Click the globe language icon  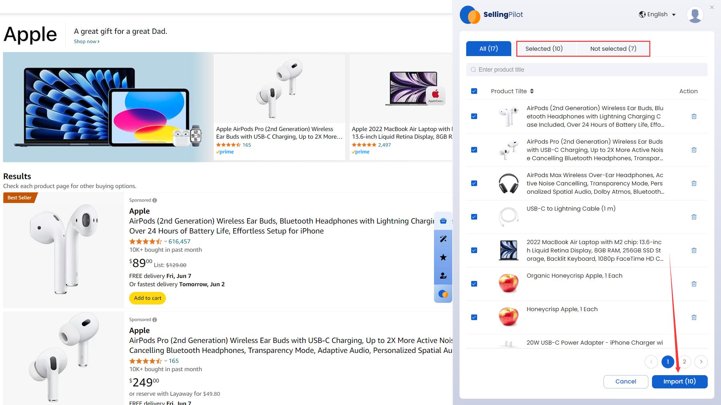coord(642,15)
